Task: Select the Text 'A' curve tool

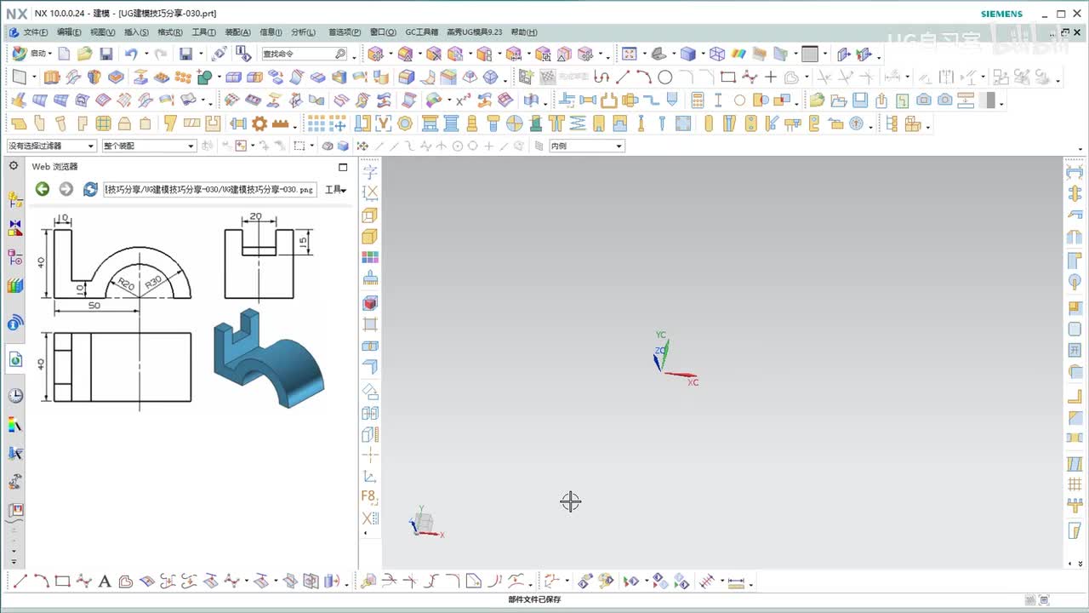Action: pyautogui.click(x=105, y=582)
